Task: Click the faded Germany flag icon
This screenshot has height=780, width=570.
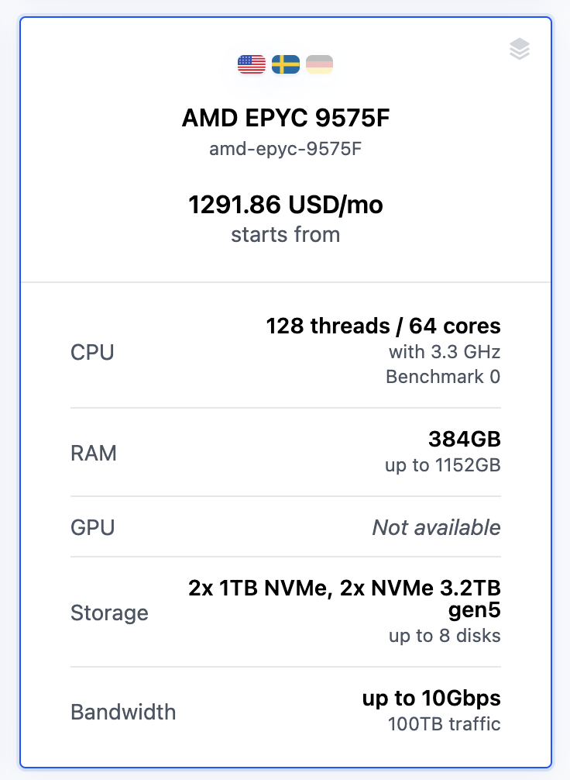Action: 319,64
